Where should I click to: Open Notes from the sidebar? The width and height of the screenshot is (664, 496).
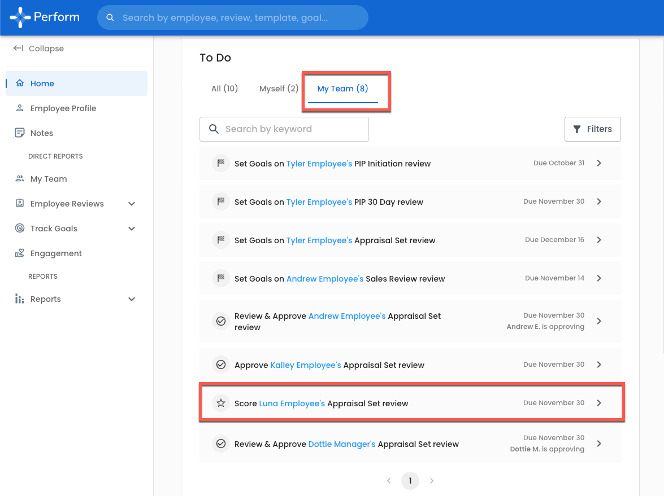pos(41,133)
